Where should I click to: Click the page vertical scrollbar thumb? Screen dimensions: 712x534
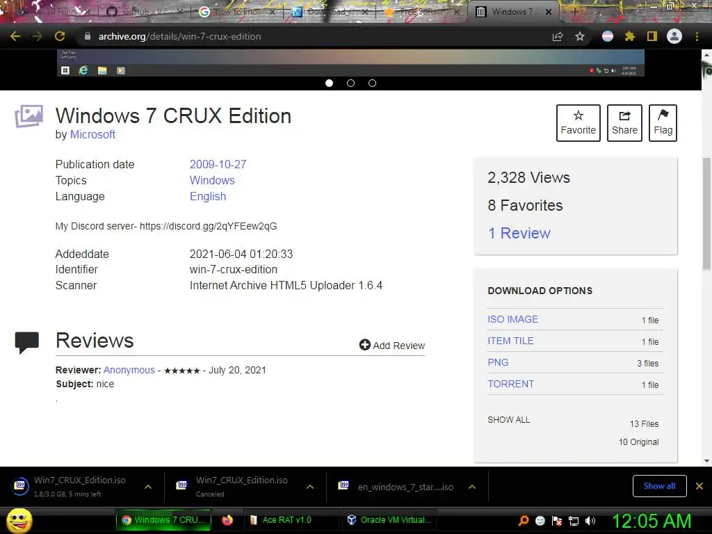pyautogui.click(x=706, y=213)
